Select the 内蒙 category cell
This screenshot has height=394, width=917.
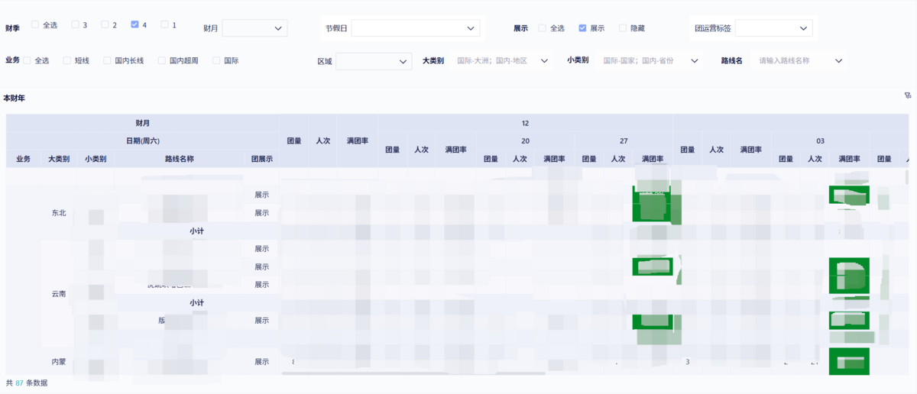[59, 361]
